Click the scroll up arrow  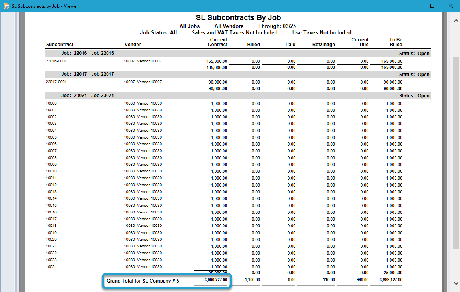tap(456, 21)
